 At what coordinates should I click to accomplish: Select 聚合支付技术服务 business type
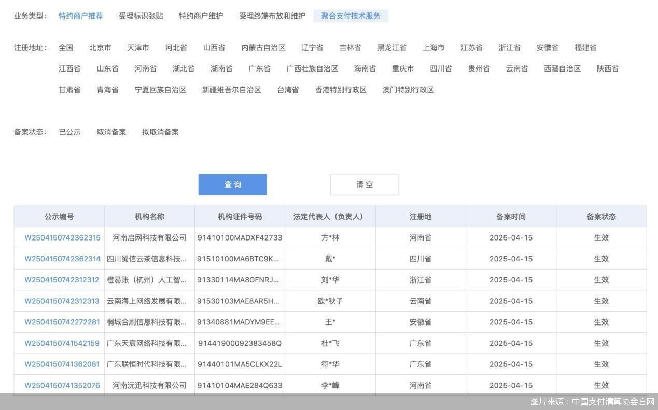click(x=351, y=16)
